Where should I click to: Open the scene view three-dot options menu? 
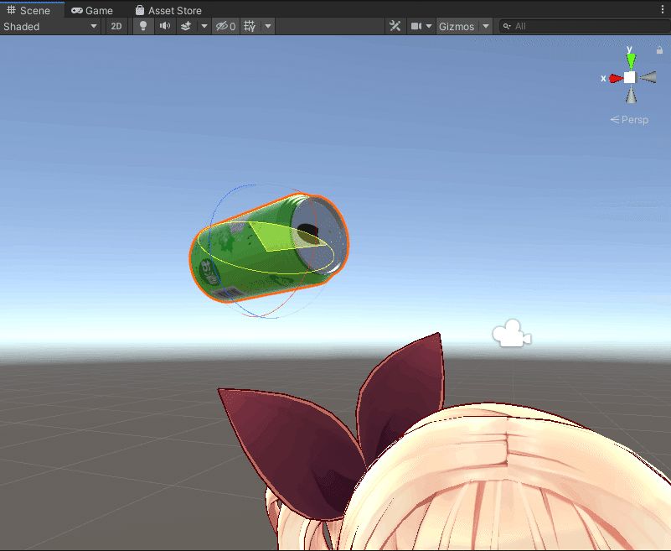pos(663,10)
